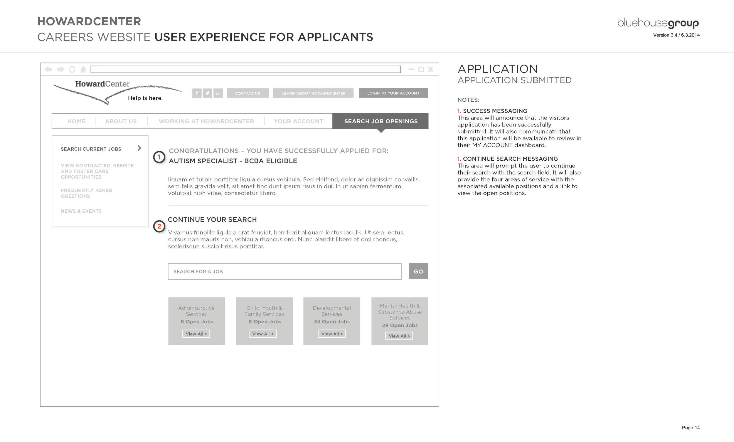The width and height of the screenshot is (734, 442).
Task: Expand Search Current Jobs via its chevron arrow
Action: (x=139, y=148)
